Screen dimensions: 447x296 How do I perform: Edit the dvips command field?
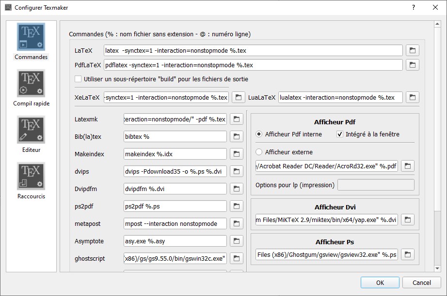(176, 171)
